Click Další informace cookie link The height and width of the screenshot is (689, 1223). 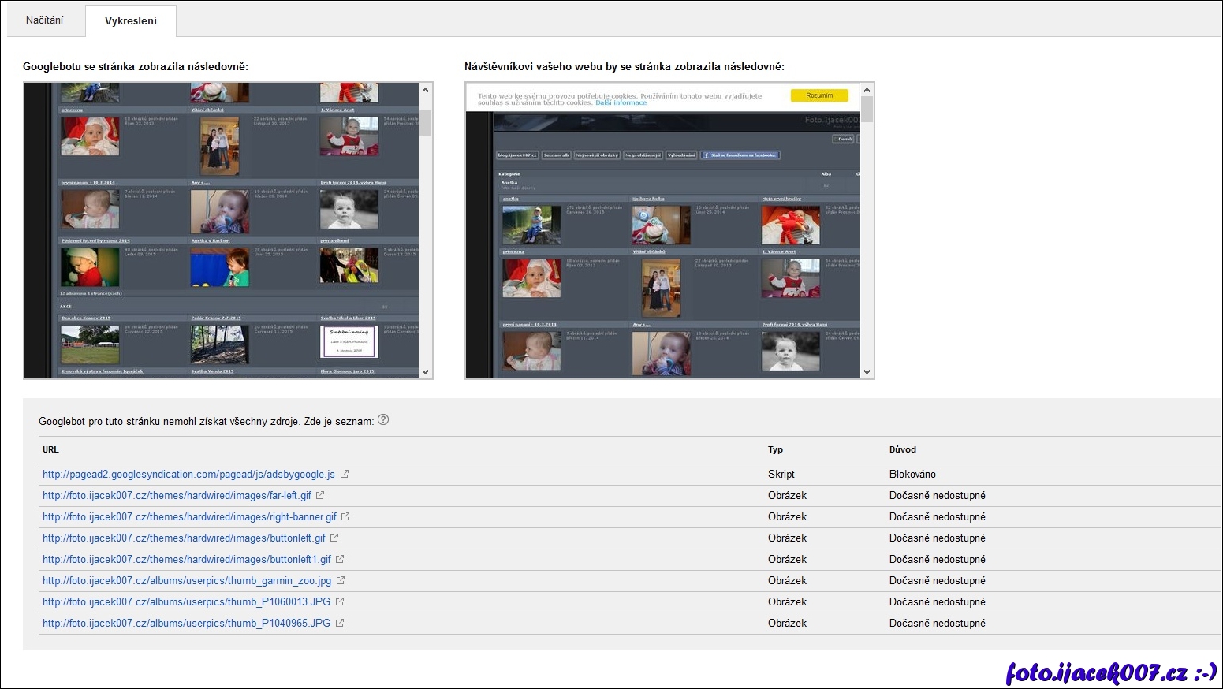pos(621,103)
